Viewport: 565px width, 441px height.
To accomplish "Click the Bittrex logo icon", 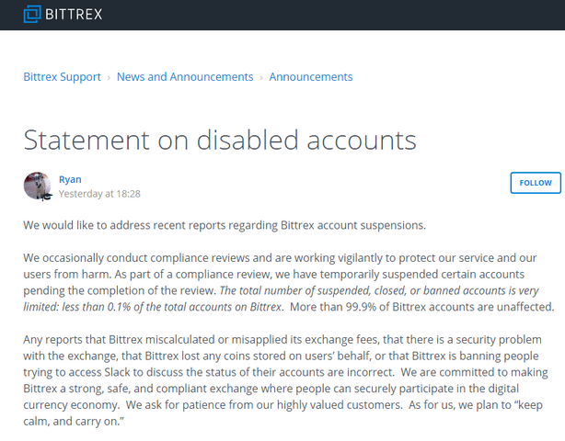I will tap(31, 14).
